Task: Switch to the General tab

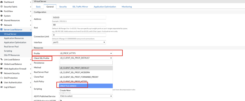Action: tap(50, 7)
